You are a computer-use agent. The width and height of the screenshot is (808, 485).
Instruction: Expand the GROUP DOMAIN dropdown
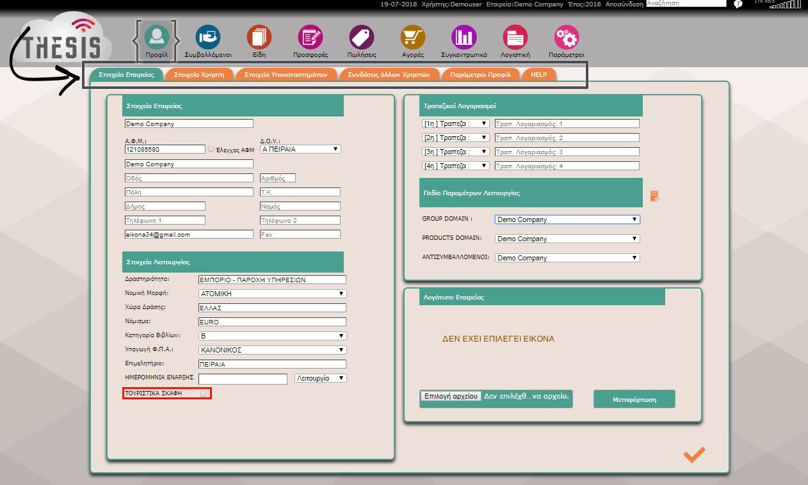pyautogui.click(x=567, y=219)
